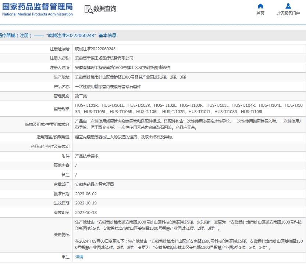Click the lightbulb icon beside 注
The width and height of the screenshot is (306, 265).
pos(63,257)
